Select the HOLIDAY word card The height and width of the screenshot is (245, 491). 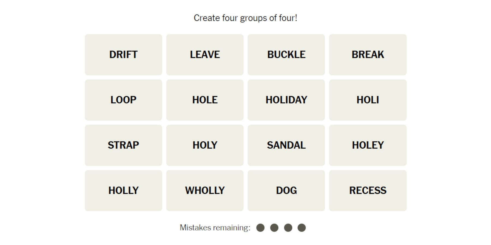286,100
